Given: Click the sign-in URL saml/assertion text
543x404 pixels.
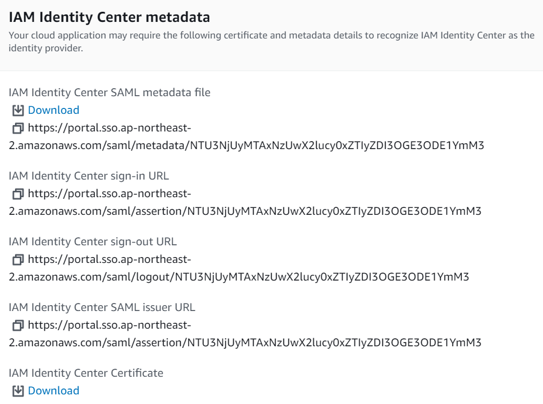Looking at the screenshot, I should (x=245, y=211).
